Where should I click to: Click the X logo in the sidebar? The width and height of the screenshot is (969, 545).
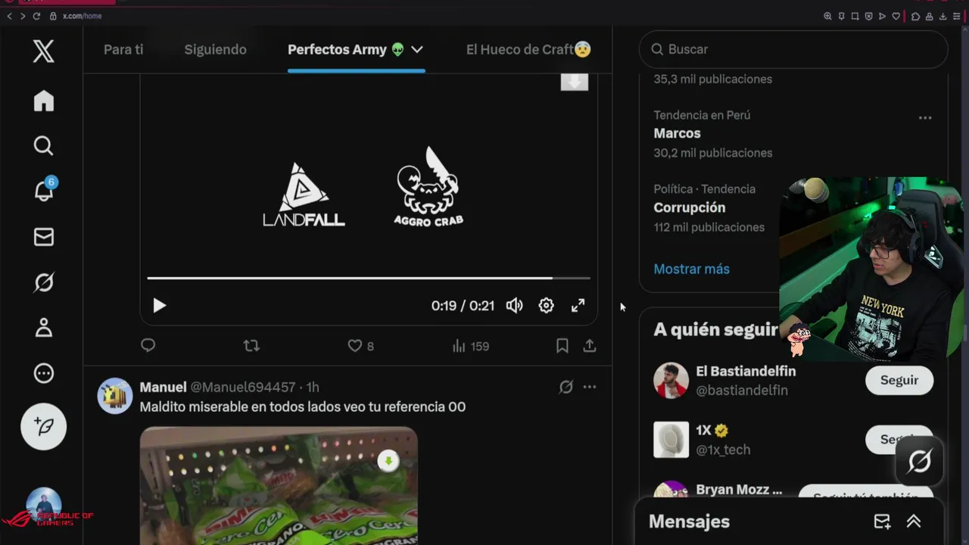43,51
